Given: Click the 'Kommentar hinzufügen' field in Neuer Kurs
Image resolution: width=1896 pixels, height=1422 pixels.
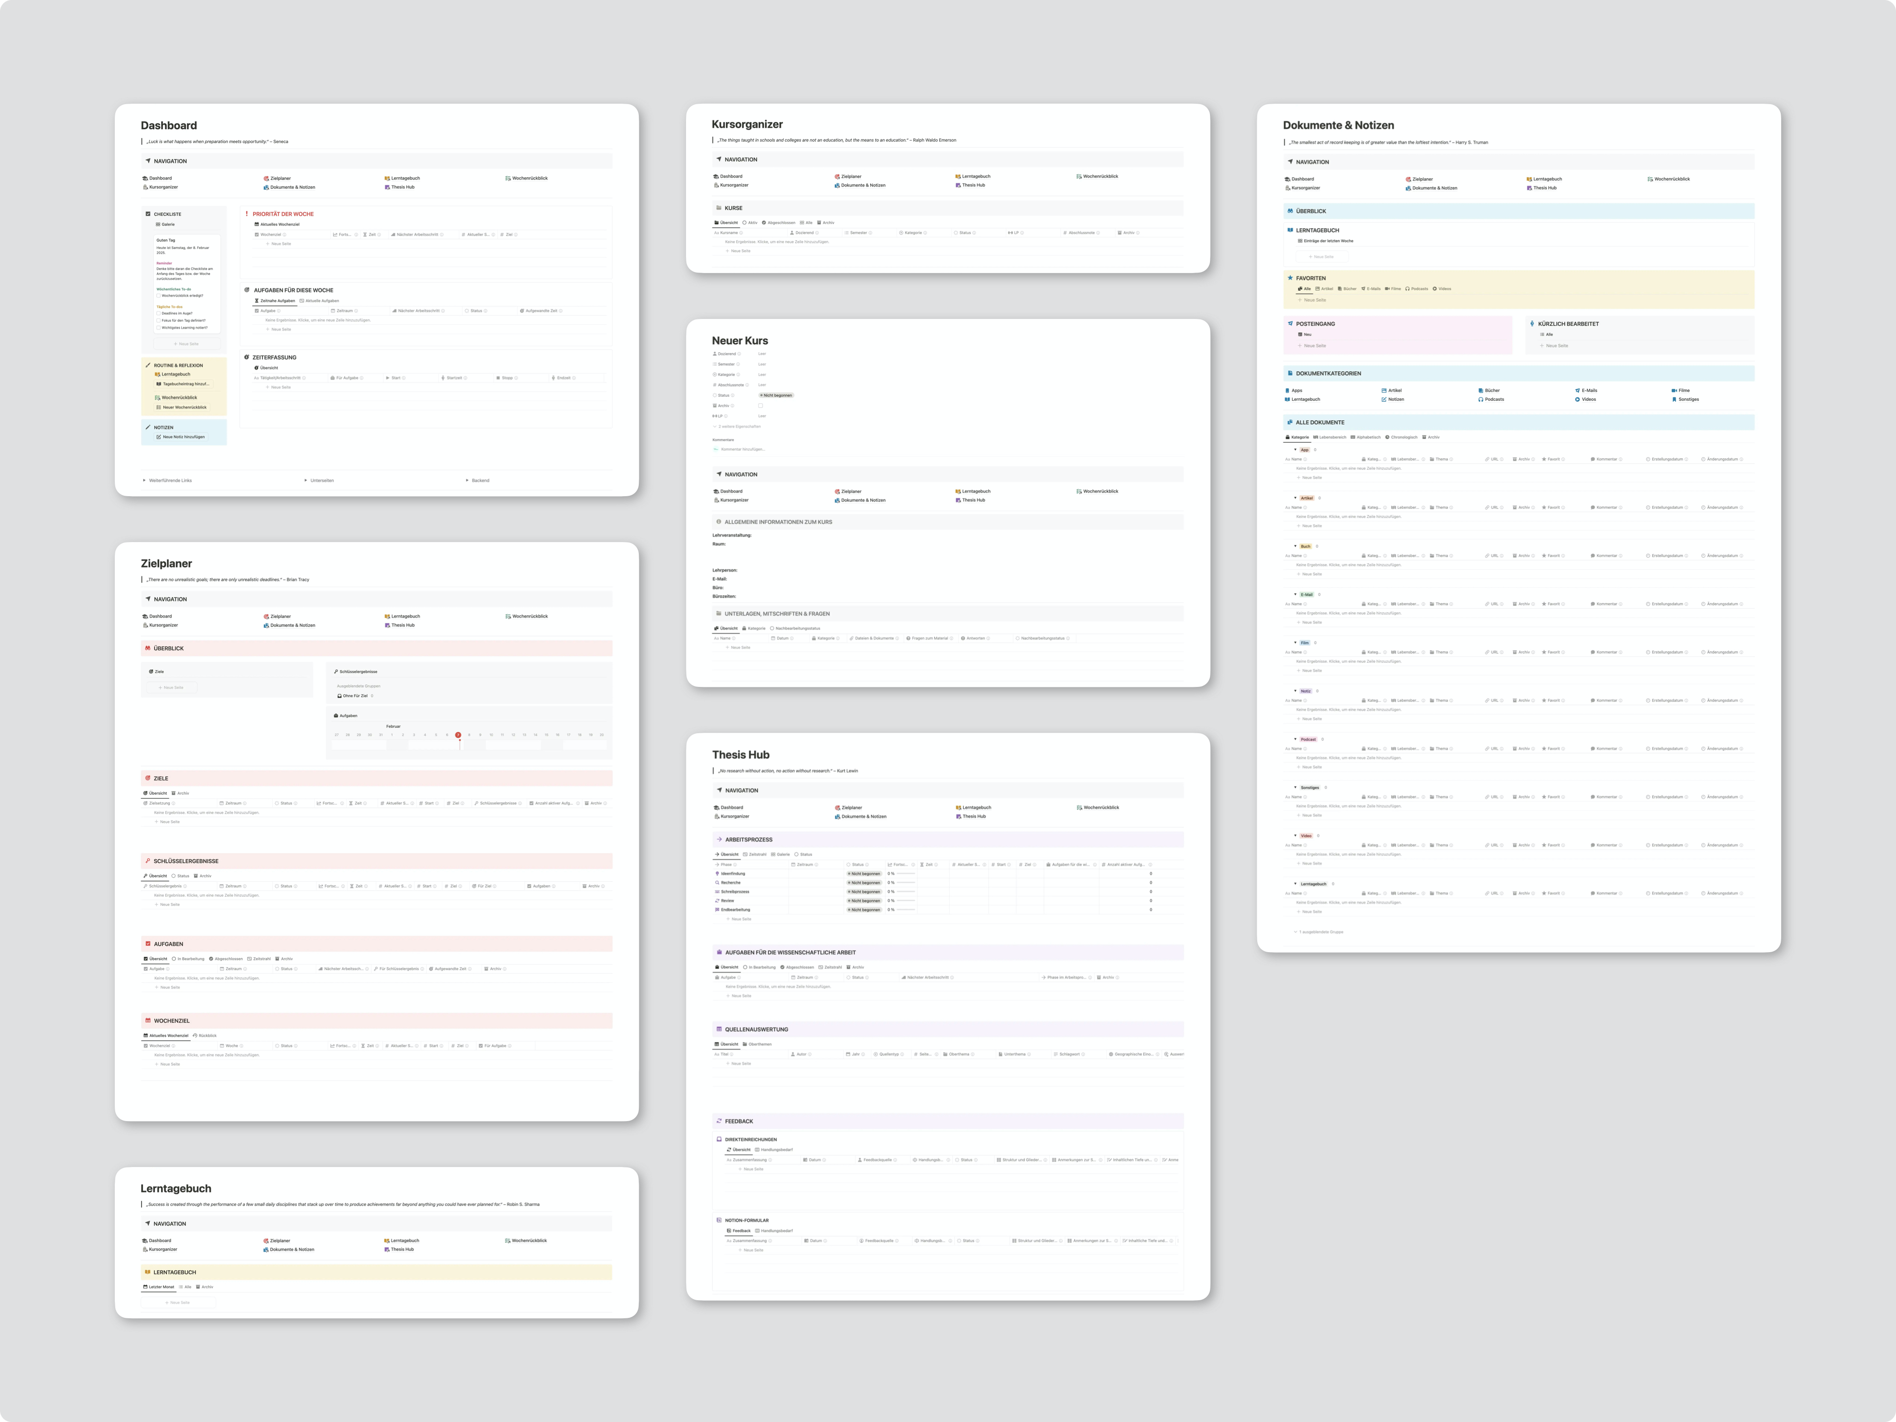Looking at the screenshot, I should [x=742, y=449].
